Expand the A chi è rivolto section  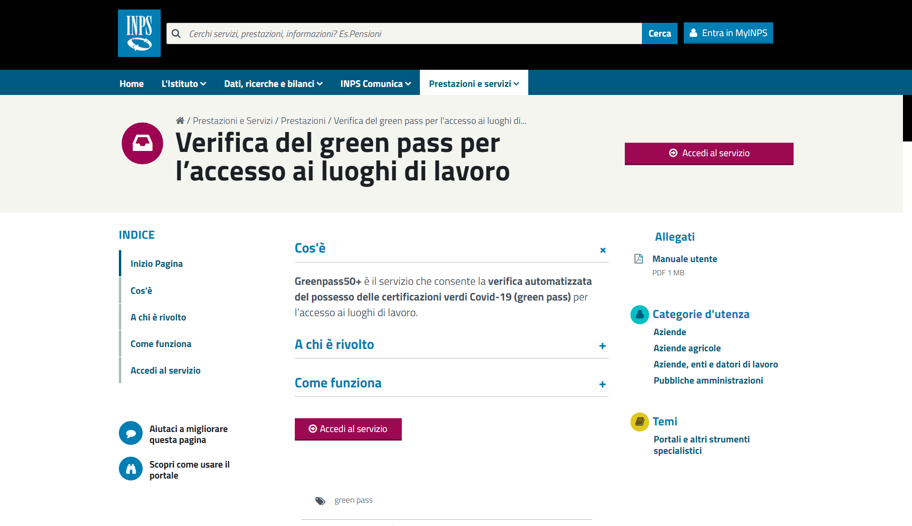[x=602, y=346]
